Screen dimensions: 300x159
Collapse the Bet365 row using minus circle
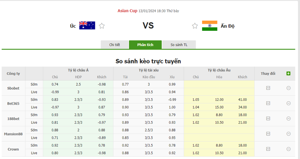288,103
